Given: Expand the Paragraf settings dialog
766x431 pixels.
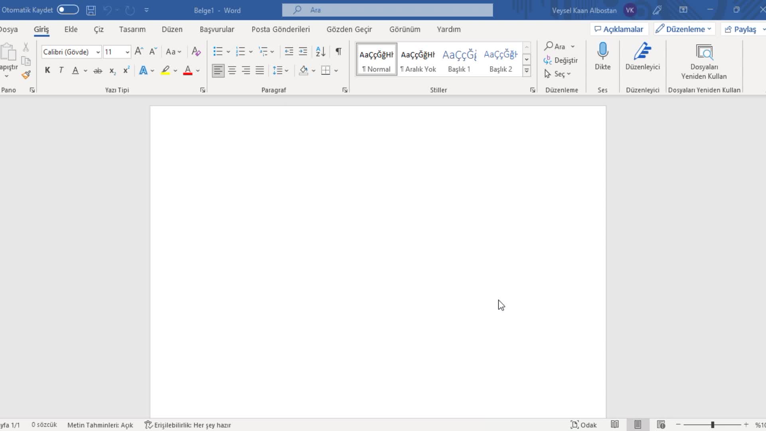Looking at the screenshot, I should pos(345,90).
